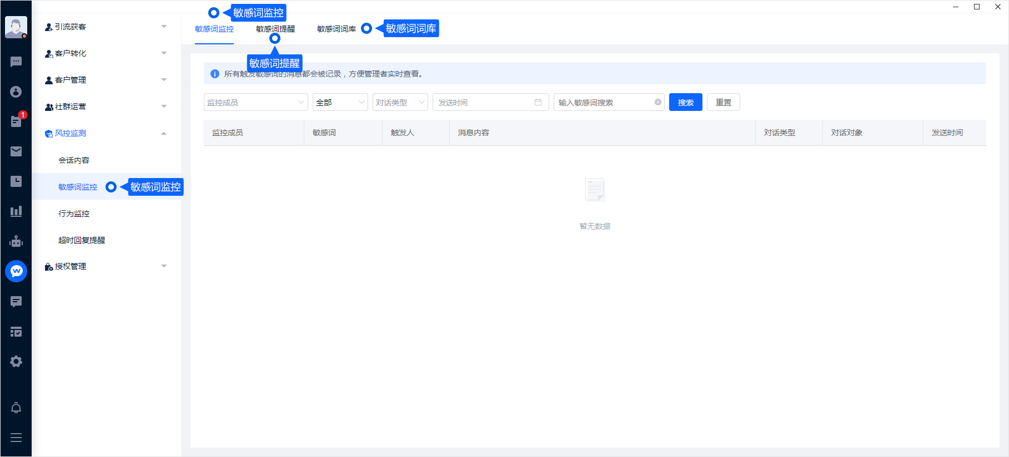Open the bar chart statistics icon
This screenshot has width=1009, height=457.
pyautogui.click(x=16, y=211)
